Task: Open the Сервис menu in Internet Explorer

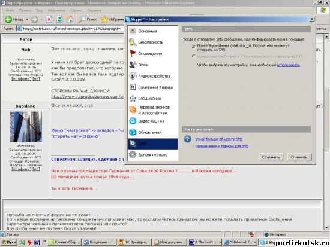Action: pyautogui.click(x=76, y=10)
